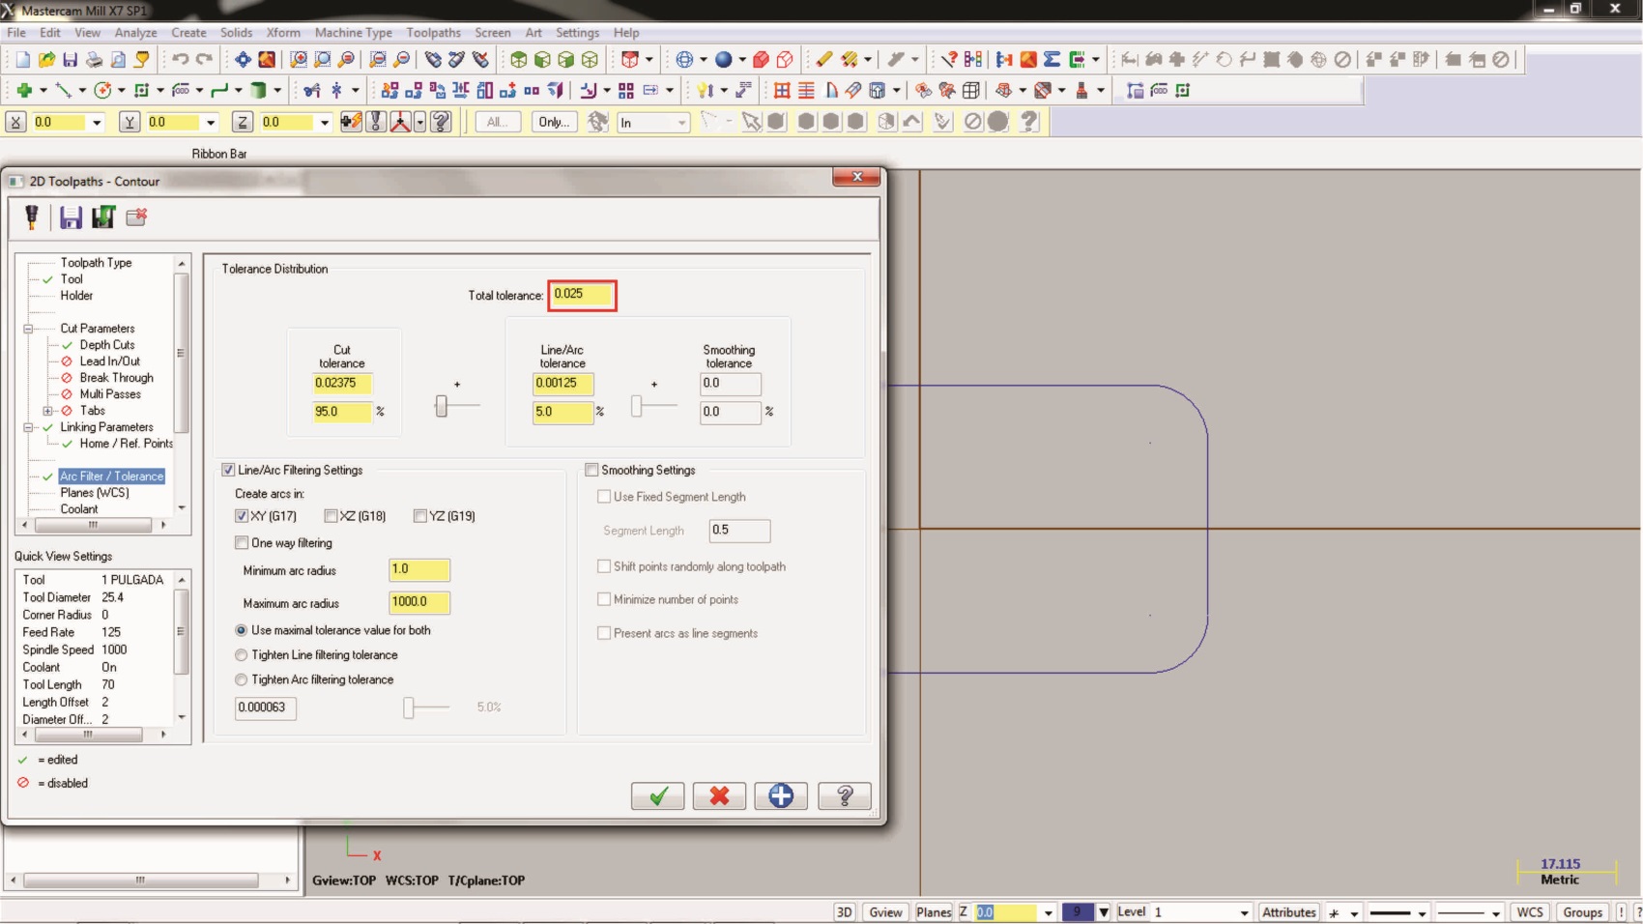
Task: Click the Undo arrow icon
Action: pos(180,60)
